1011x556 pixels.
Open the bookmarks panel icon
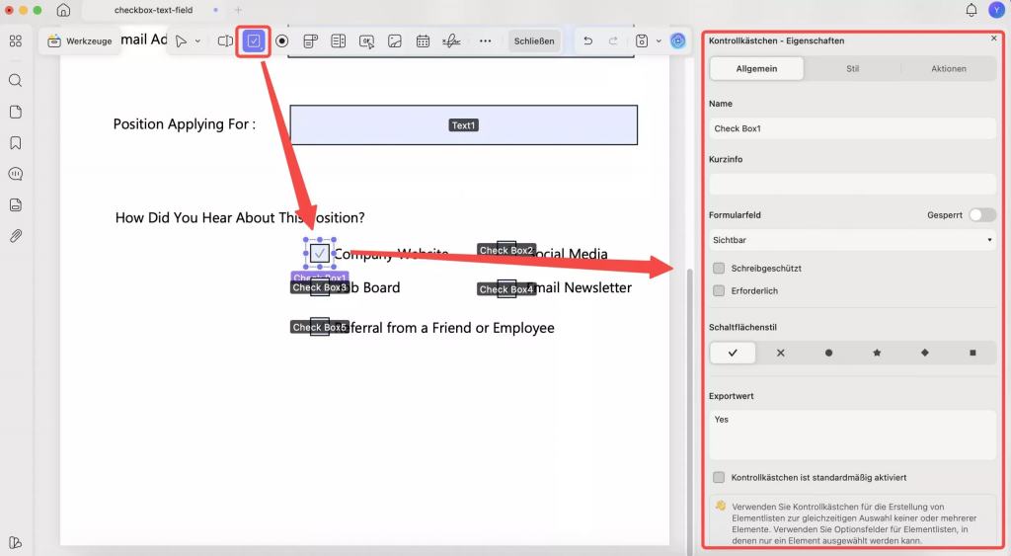[x=16, y=142]
